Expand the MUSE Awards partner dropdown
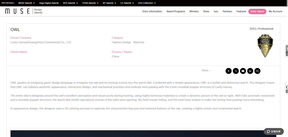288x137 pixels. [27, 3]
